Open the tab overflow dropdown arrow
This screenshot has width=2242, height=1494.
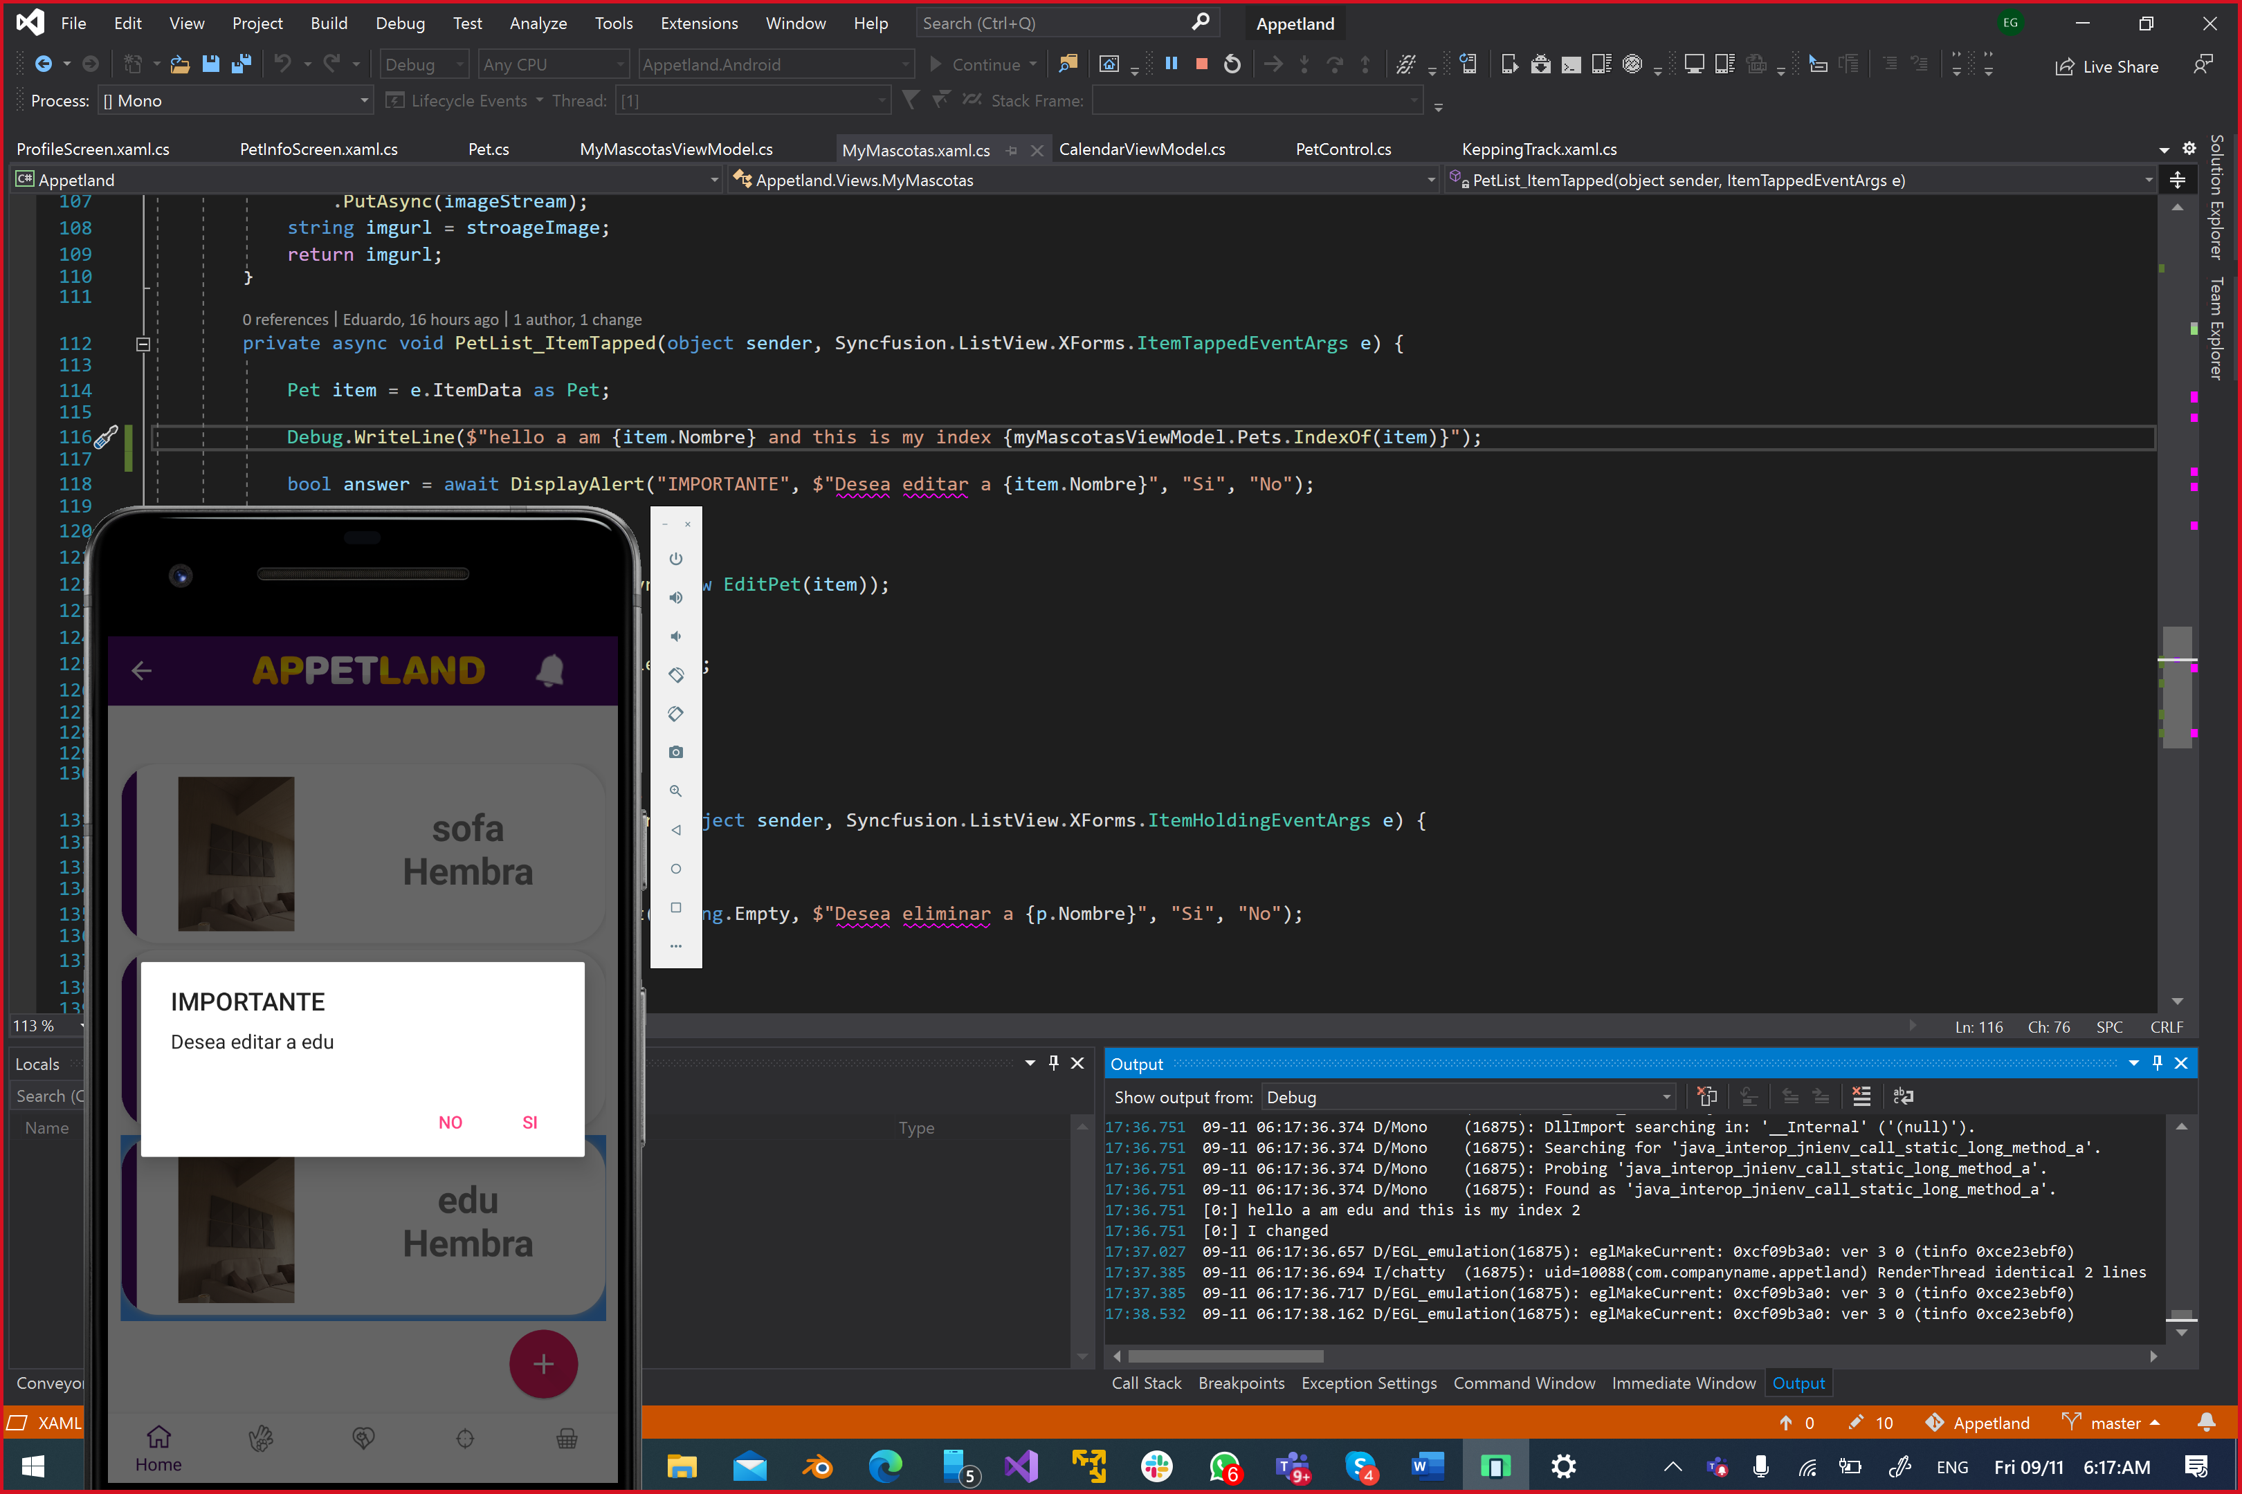click(2164, 149)
